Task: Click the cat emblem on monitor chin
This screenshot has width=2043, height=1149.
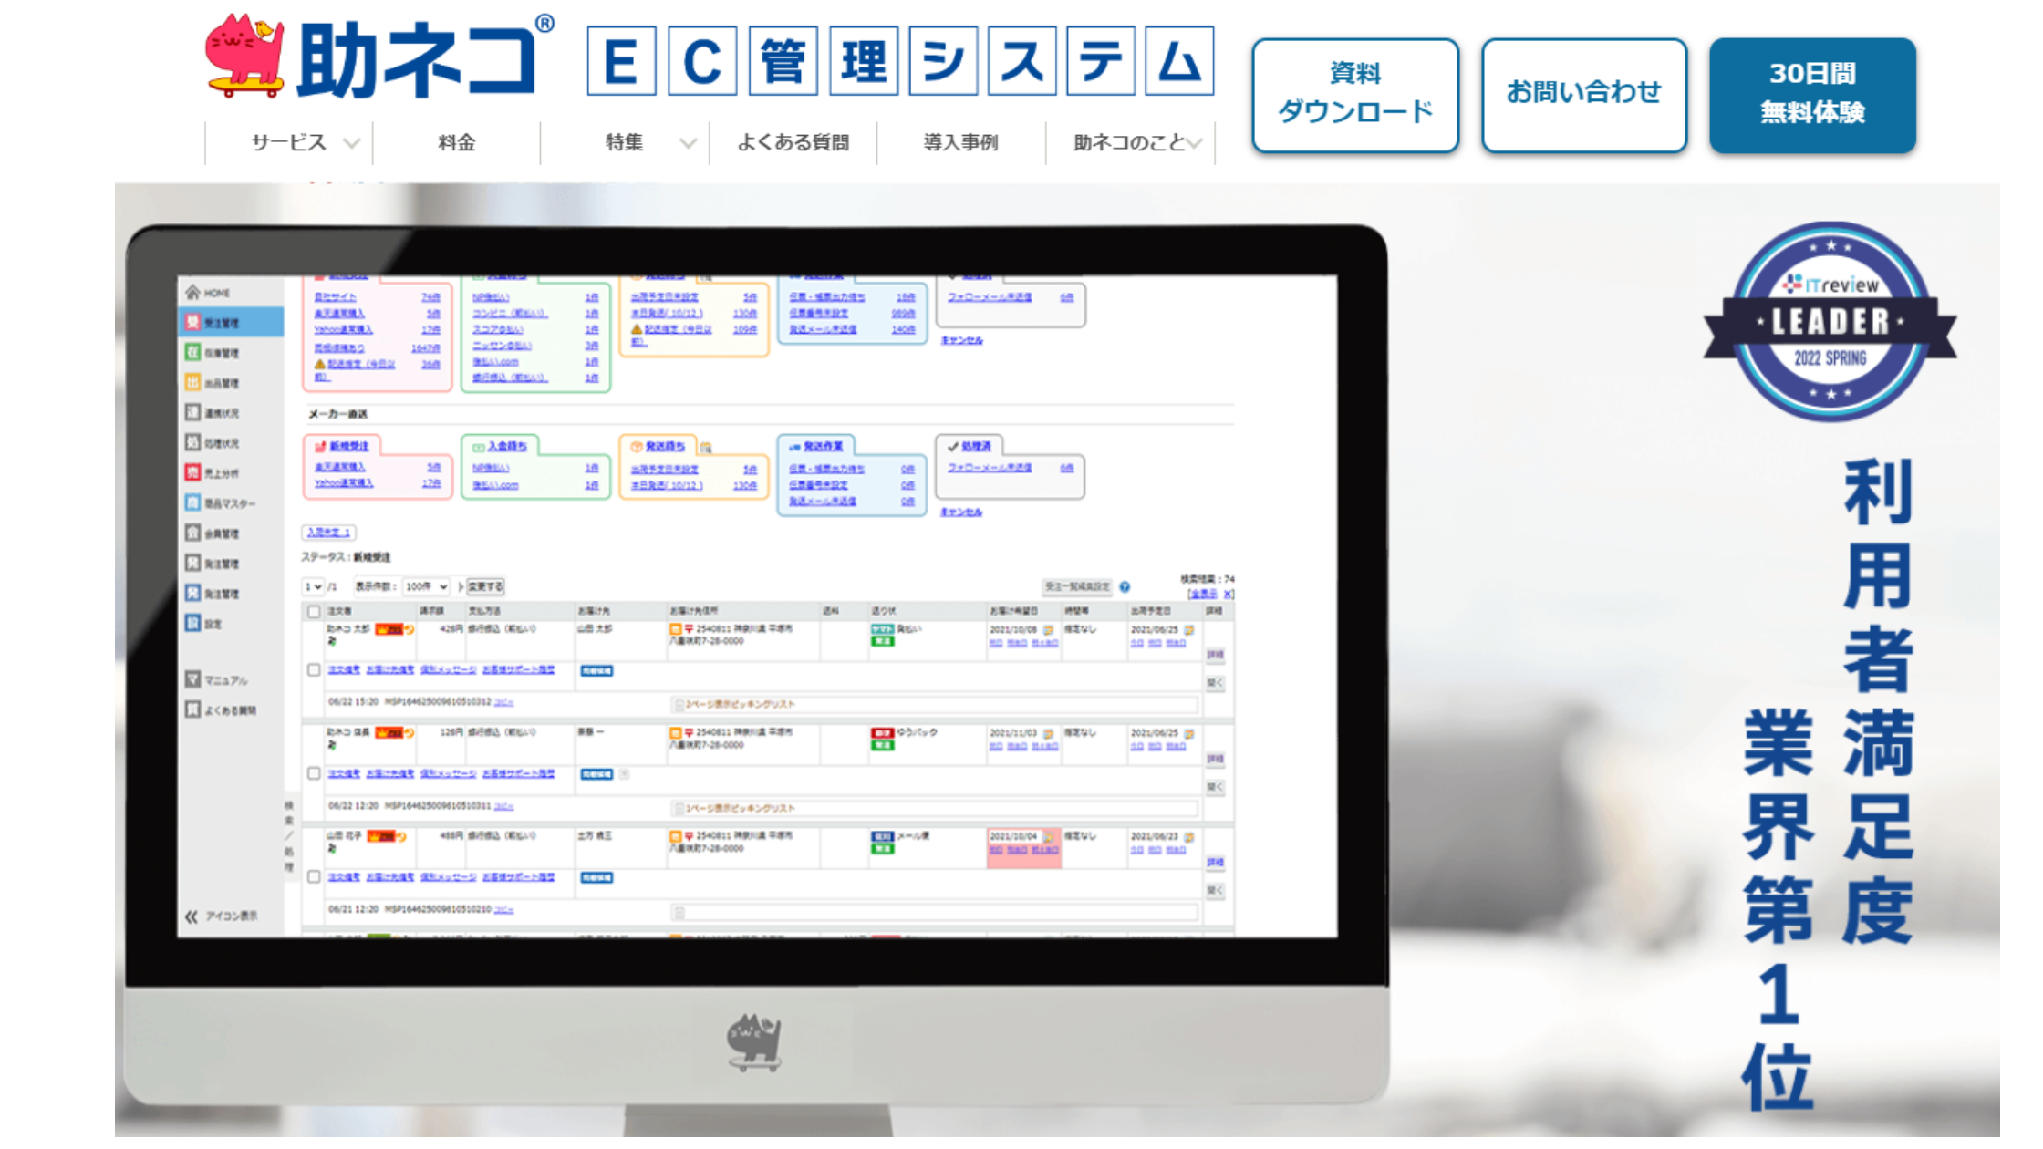Action: pos(755,1041)
